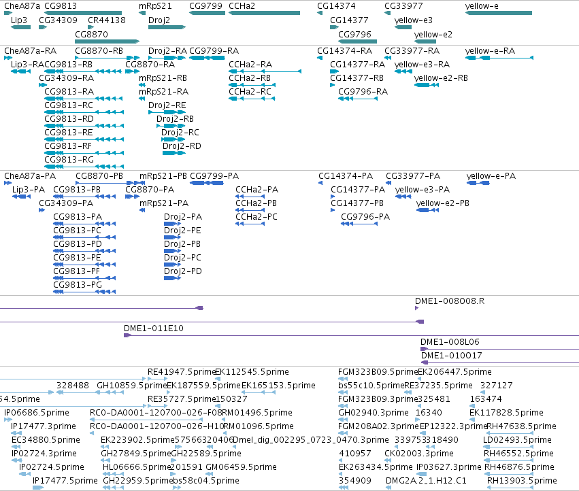Screen dimensions: 579x491
Task: Click the CCHa2-RC transcript label
Action: tap(250, 92)
